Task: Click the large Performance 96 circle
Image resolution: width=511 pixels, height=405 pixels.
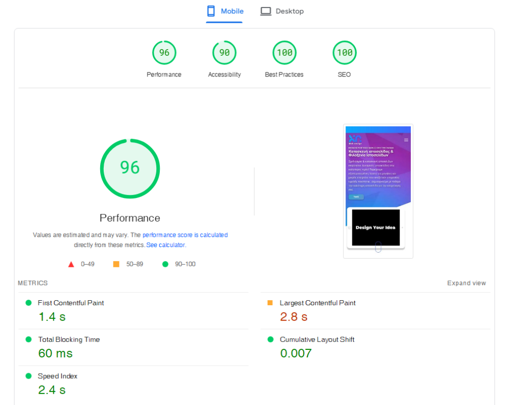Action: click(x=130, y=168)
